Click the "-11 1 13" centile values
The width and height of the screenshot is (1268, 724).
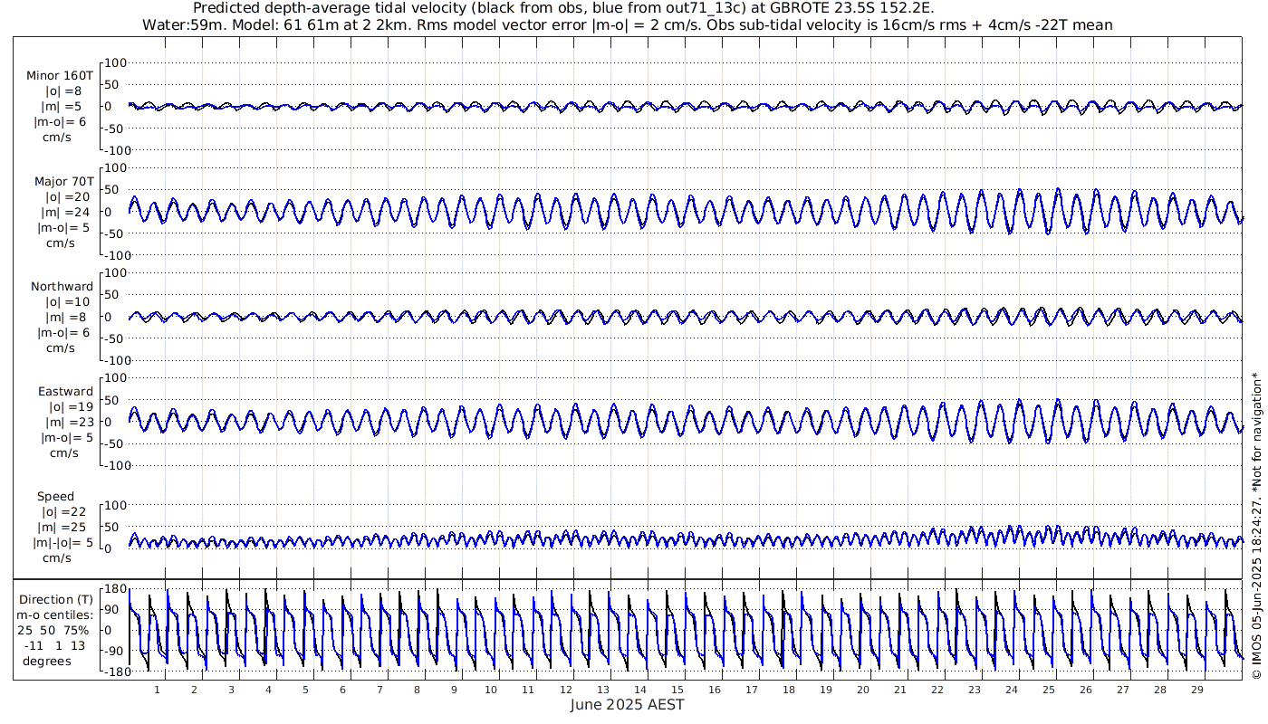[54, 646]
